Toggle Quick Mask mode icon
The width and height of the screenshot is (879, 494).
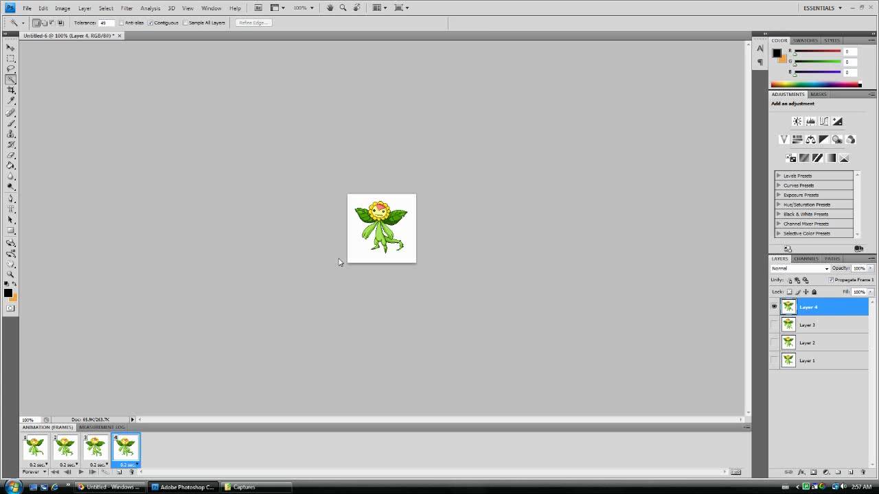pyautogui.click(x=11, y=309)
